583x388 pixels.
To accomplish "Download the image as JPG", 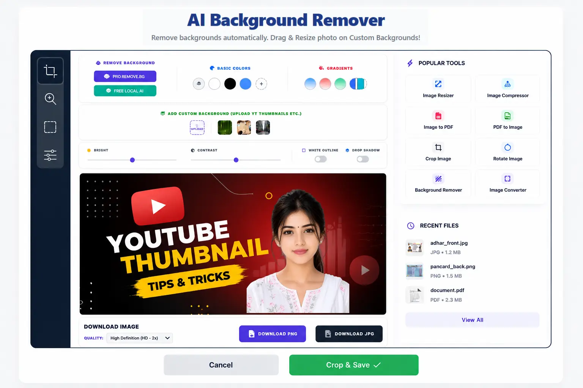I will (349, 334).
